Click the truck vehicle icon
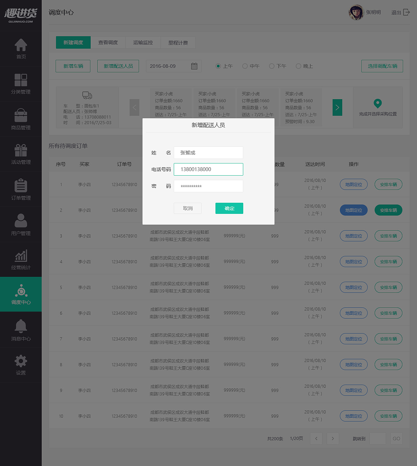This screenshot has height=466, width=417. (87, 95)
